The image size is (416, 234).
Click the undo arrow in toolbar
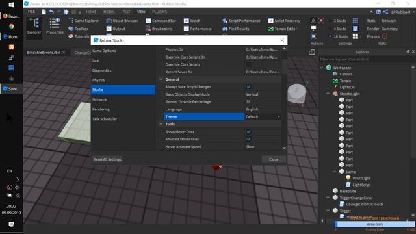(51, 12)
